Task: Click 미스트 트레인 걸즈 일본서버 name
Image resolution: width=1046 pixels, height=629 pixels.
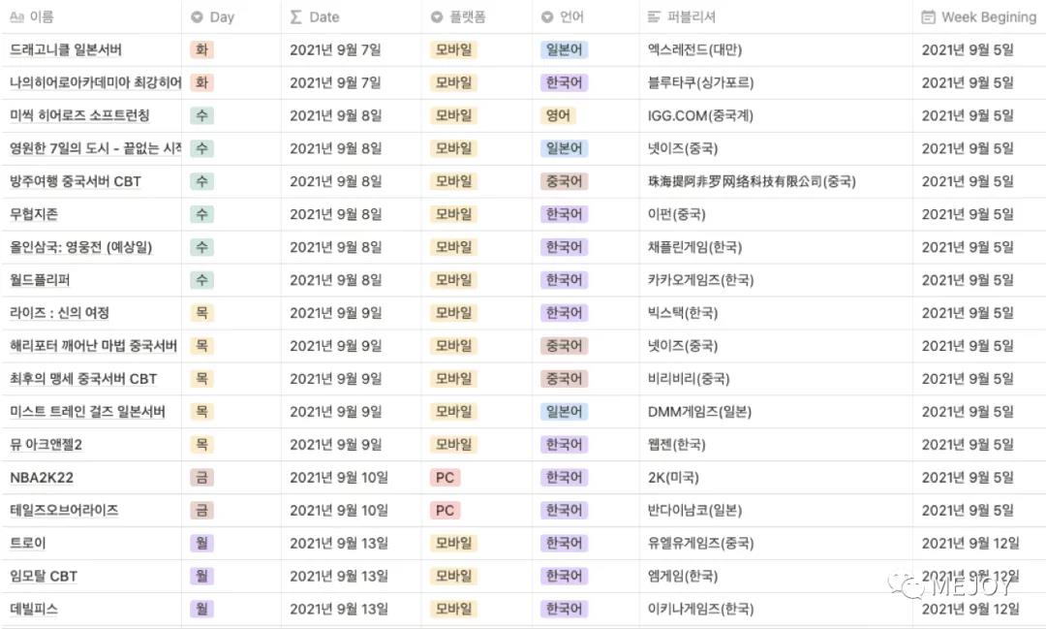Action: pyautogui.click(x=87, y=411)
